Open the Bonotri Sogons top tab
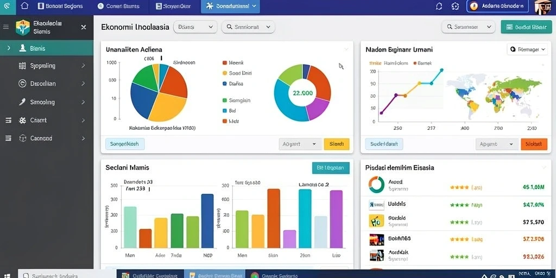556x278 pixels. [60, 7]
